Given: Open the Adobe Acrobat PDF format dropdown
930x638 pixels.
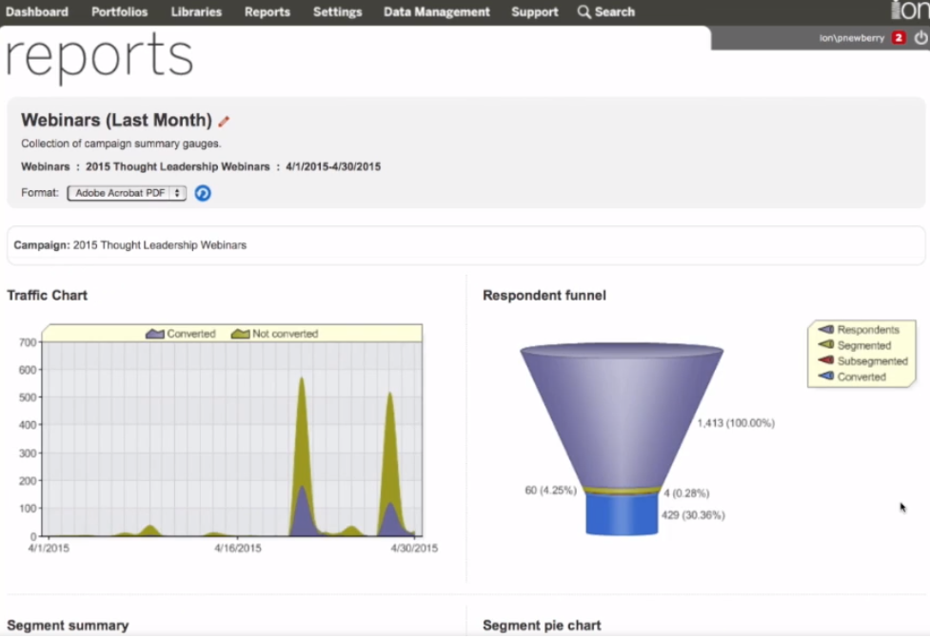Looking at the screenshot, I should [126, 193].
